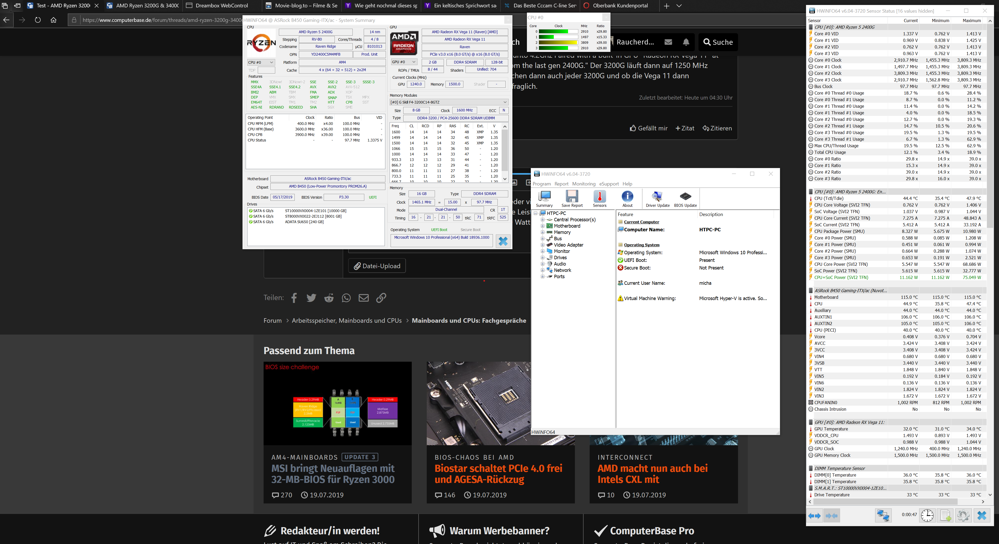Screen dimensions: 999x544
Task: Open sensor settings gear icon
Action: [x=963, y=515]
